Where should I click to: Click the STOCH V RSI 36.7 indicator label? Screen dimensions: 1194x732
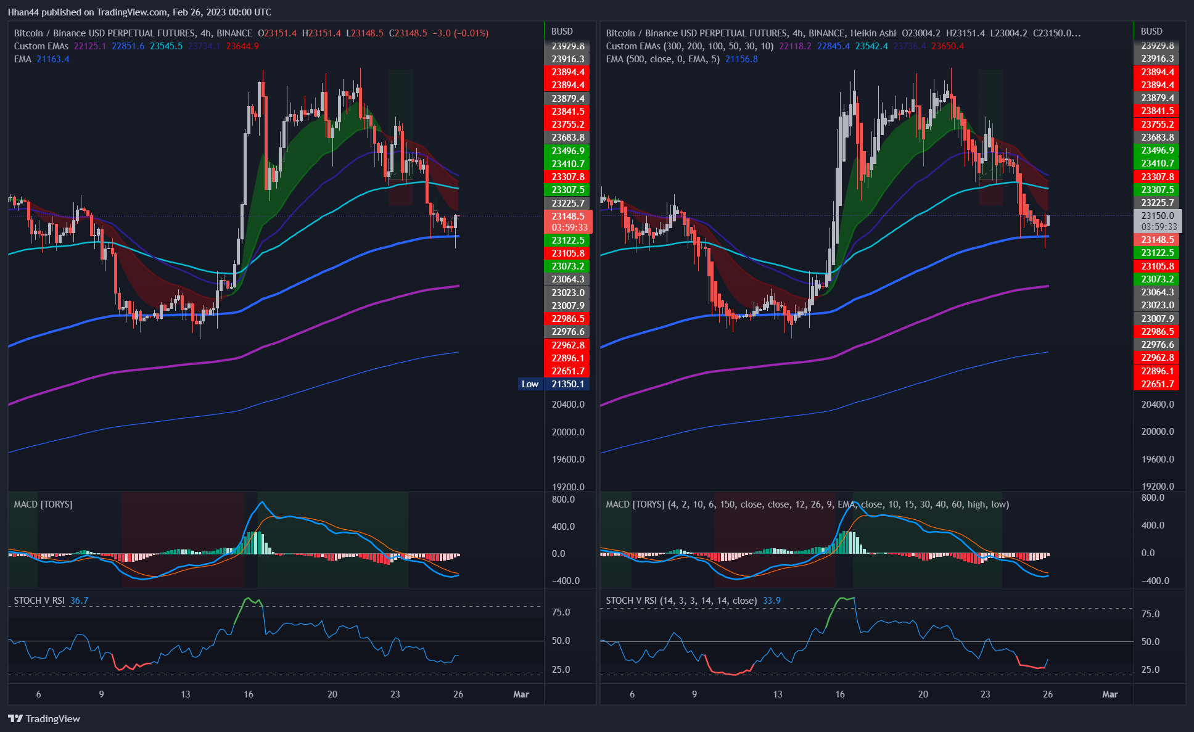[51, 601]
